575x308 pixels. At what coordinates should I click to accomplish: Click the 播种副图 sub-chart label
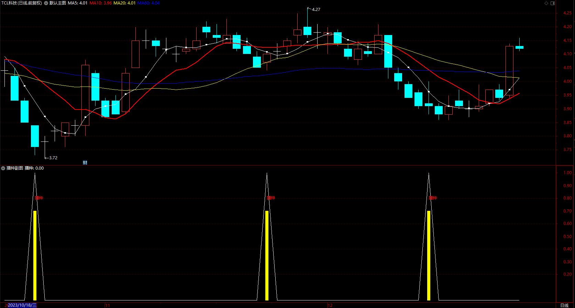click(x=15, y=168)
